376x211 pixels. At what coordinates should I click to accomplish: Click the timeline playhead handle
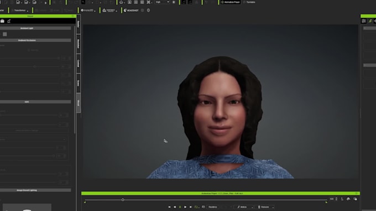[123, 199]
